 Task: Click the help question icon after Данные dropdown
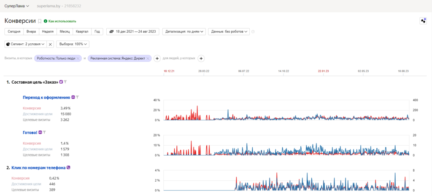[x=253, y=32]
